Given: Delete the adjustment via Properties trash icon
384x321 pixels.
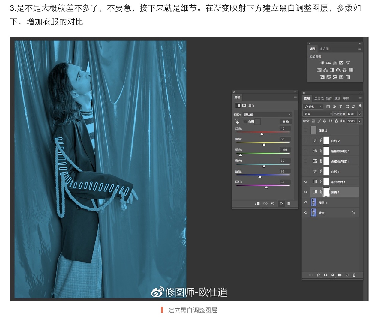Looking at the screenshot, I should (289, 204).
